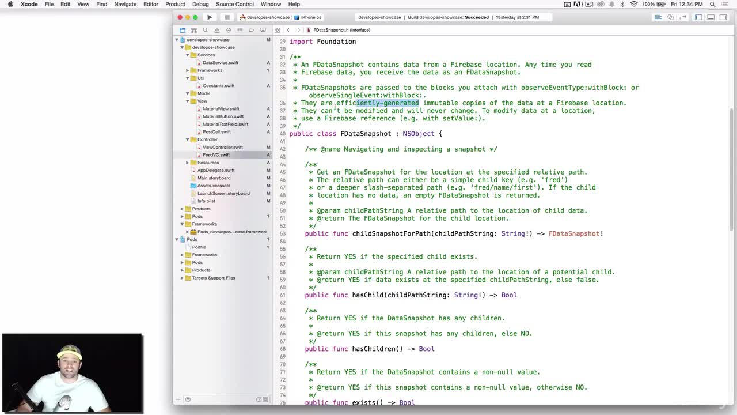Collapse the Pods project
737x415 pixels.
177,240
